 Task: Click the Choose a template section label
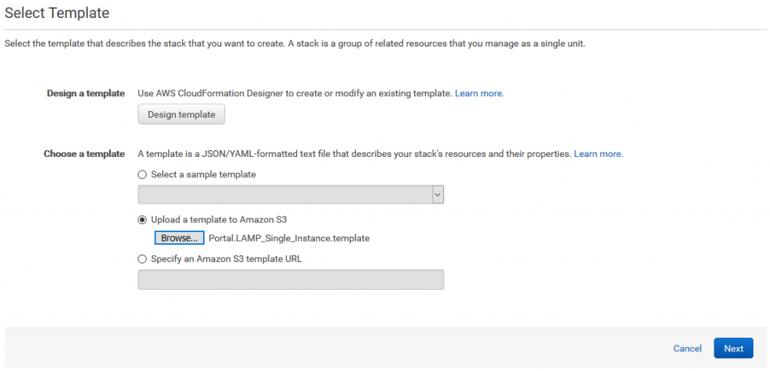(x=84, y=154)
